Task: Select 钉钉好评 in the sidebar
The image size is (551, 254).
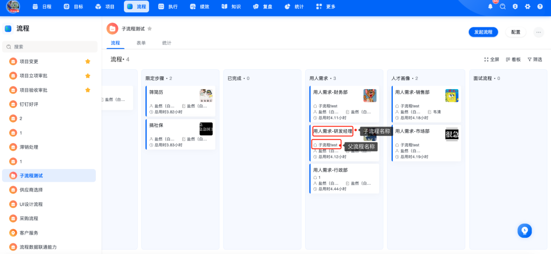Action: [49, 104]
